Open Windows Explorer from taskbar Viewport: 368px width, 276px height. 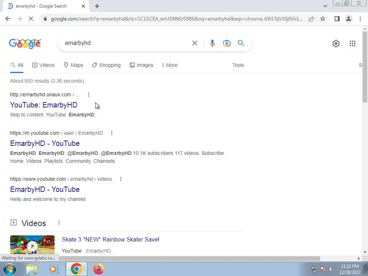point(32,269)
